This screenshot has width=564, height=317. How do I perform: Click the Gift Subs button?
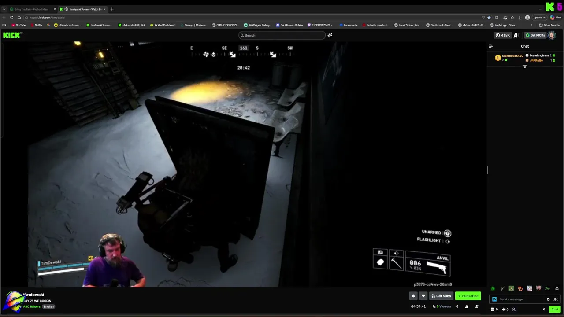(x=441, y=296)
